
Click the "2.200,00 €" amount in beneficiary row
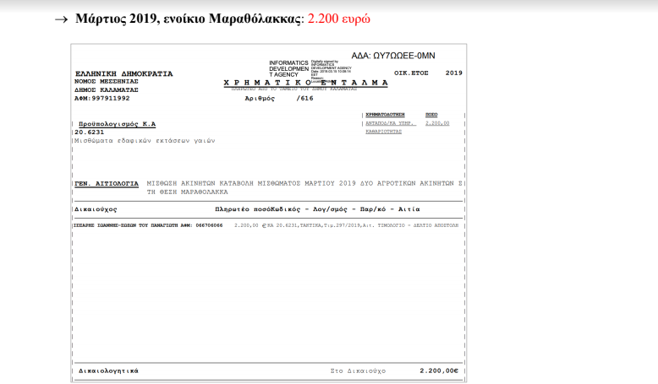(x=250, y=225)
